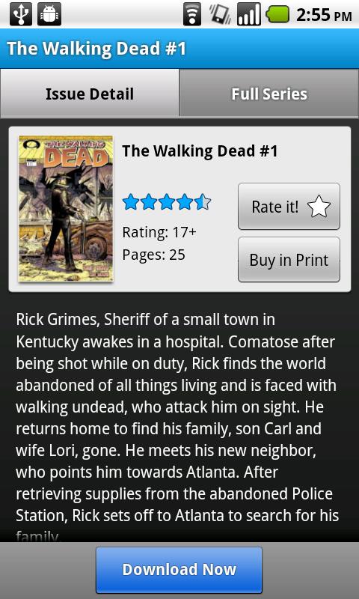Image resolution: width=359 pixels, height=599 pixels.
Task: Tap the 2:55 PM clock
Action: (x=324, y=14)
